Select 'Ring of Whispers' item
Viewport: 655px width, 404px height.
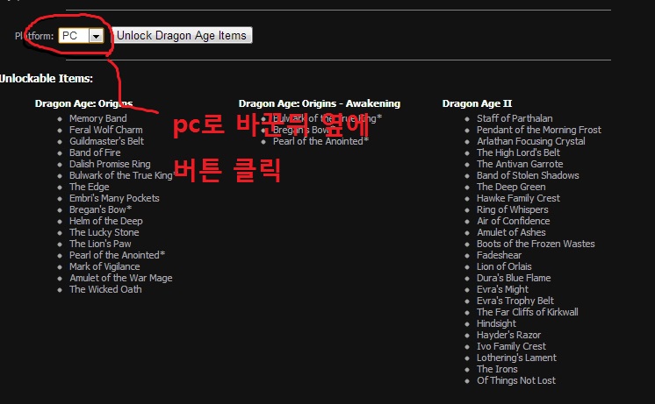(x=513, y=209)
